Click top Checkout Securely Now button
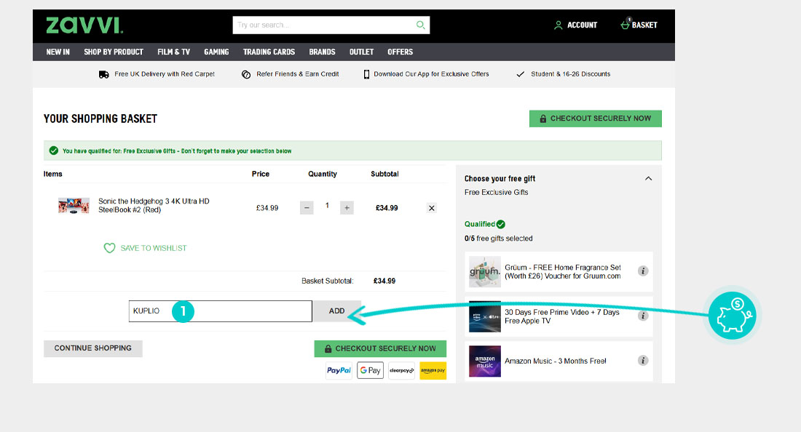The height and width of the screenshot is (432, 801). click(x=595, y=119)
